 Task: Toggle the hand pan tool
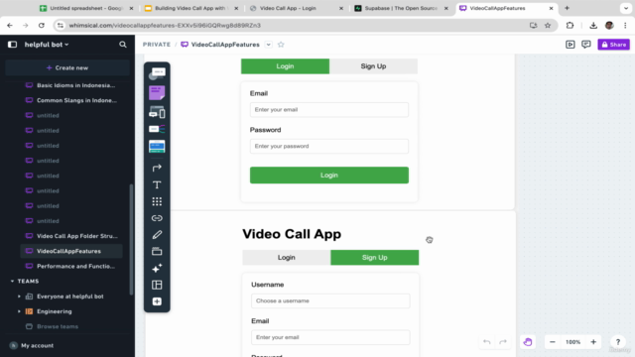[528, 342]
